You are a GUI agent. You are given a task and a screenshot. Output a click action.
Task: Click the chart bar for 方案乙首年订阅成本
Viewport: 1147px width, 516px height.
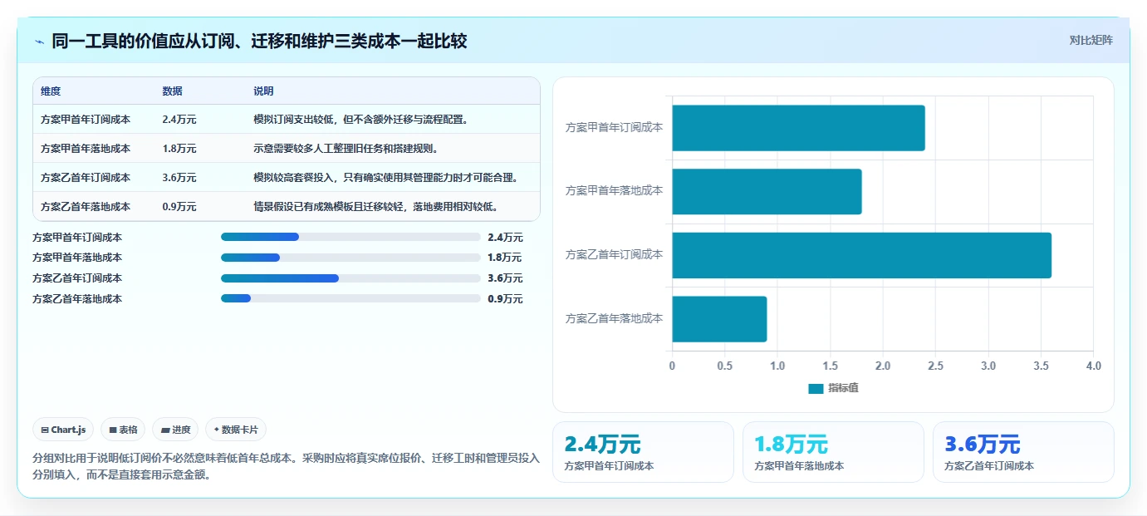tap(861, 255)
